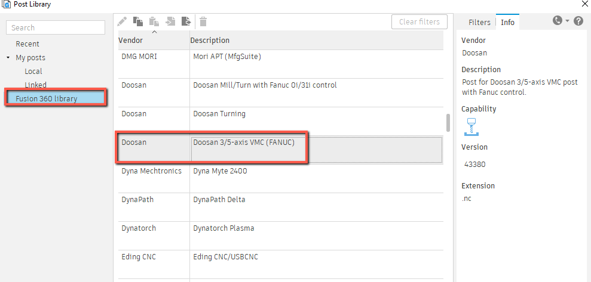Click the version value 43380

click(x=475, y=165)
